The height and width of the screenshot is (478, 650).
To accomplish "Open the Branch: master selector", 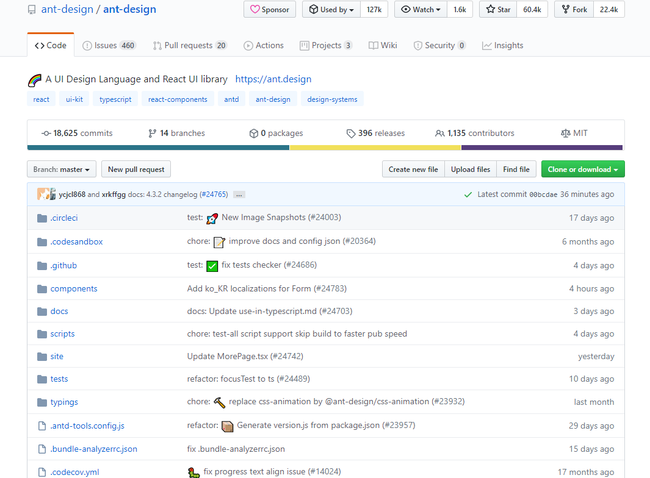I will click(62, 169).
